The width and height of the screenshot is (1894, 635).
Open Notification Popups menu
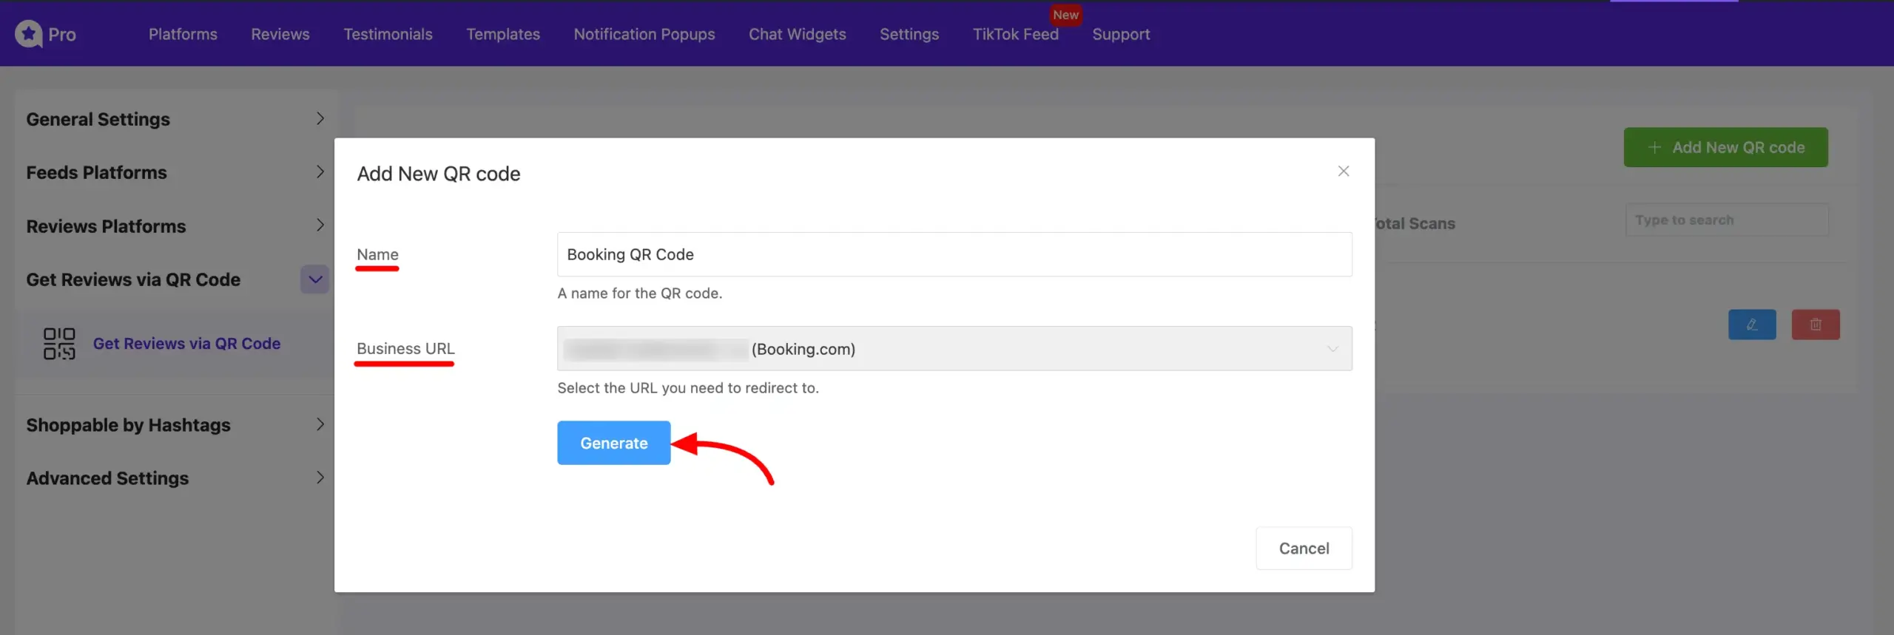[x=644, y=34]
